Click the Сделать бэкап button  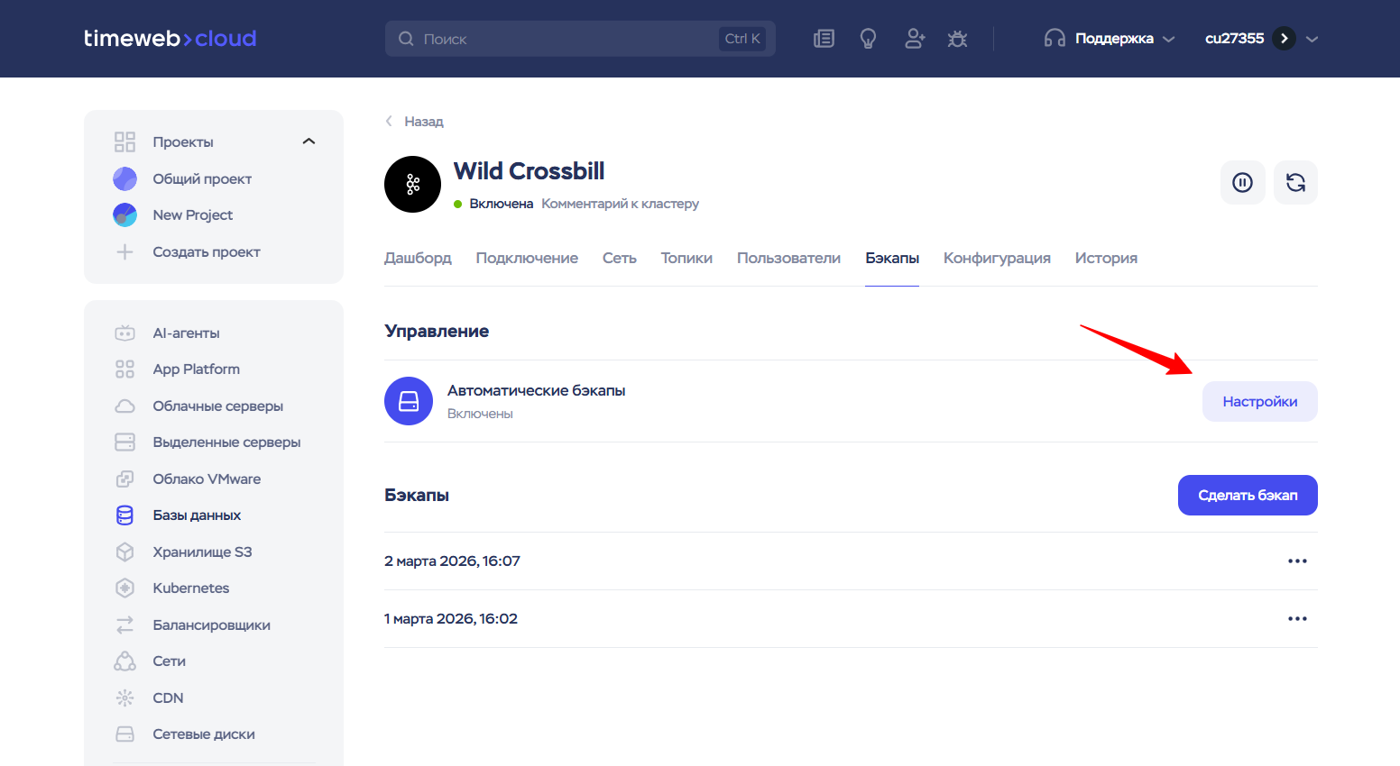1247,496
